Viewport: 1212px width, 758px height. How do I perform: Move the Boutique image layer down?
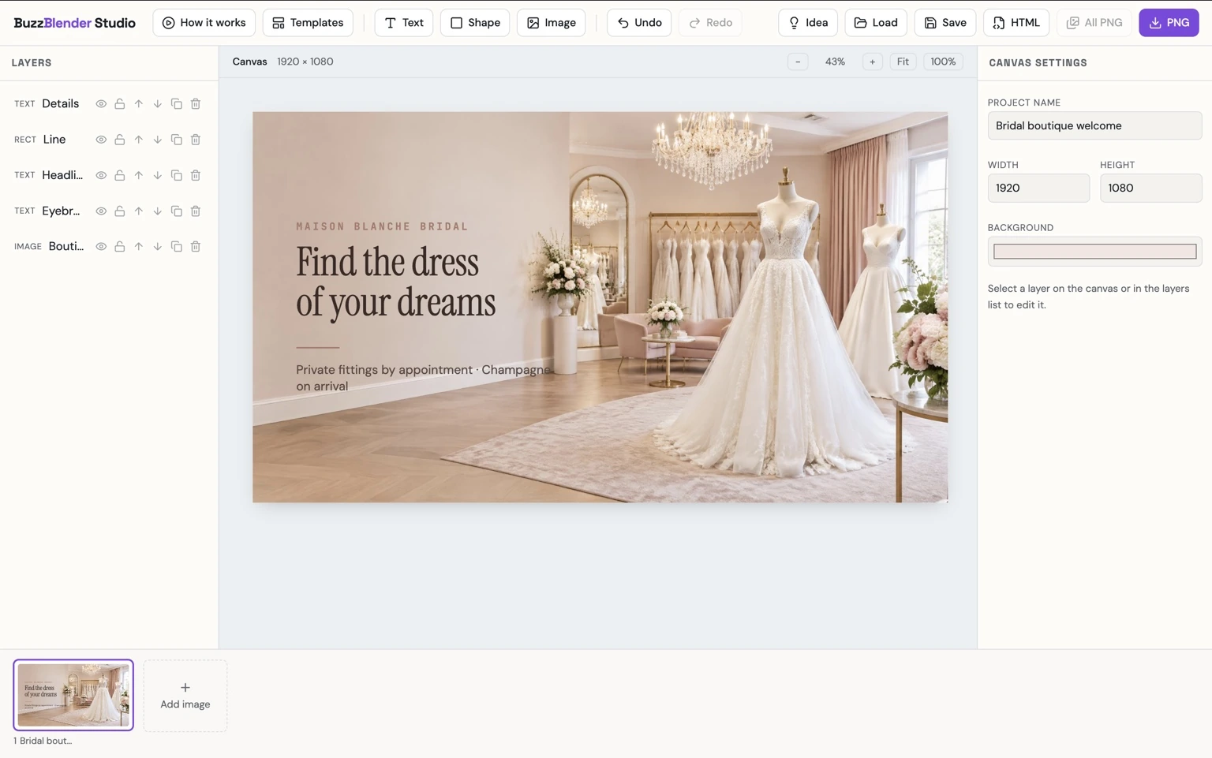(158, 247)
